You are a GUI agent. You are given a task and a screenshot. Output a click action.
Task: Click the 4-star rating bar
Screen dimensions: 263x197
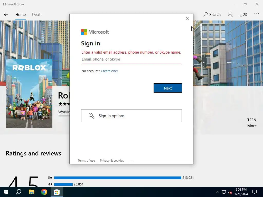[x=63, y=184]
